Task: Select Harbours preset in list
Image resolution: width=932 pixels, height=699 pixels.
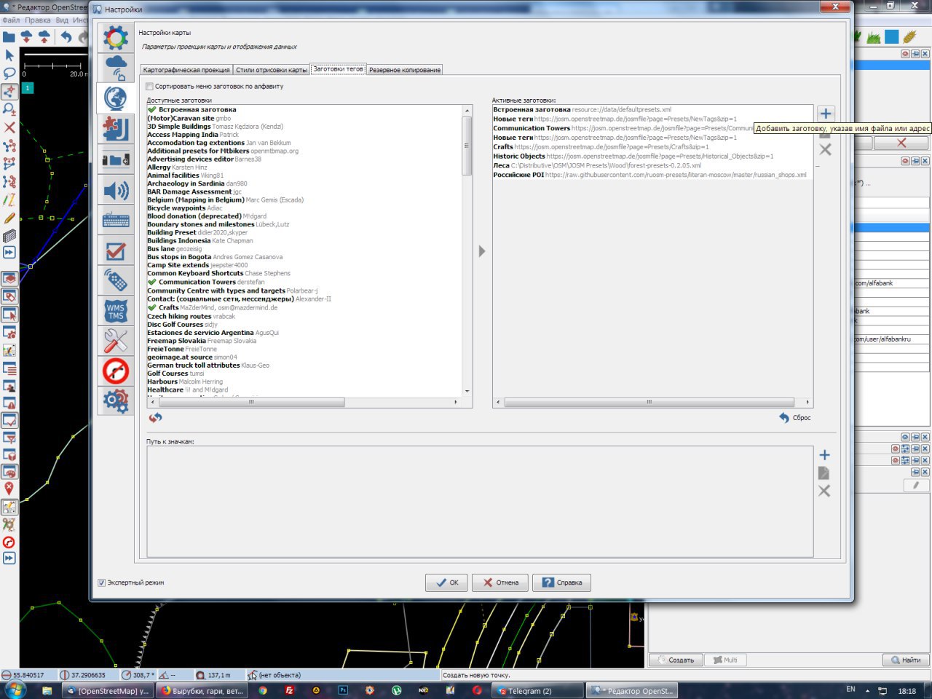Action: tap(185, 382)
